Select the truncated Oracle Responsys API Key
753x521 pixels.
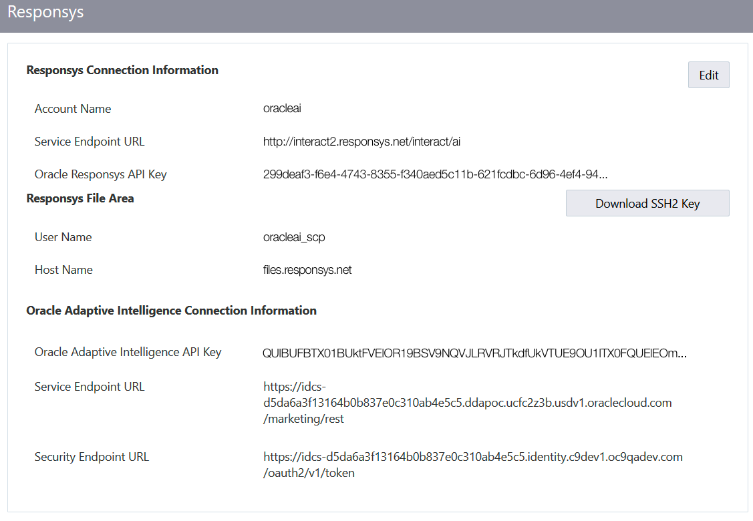pos(436,174)
